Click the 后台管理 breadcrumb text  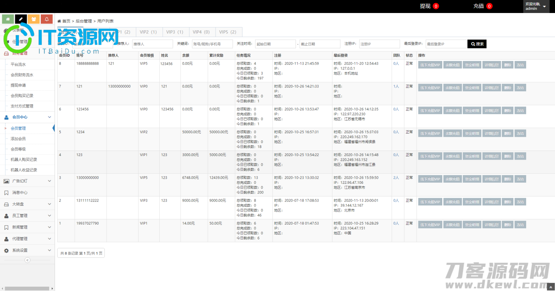pyautogui.click(x=84, y=21)
